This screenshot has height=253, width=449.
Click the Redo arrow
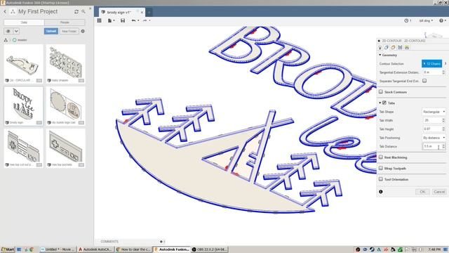point(145,20)
